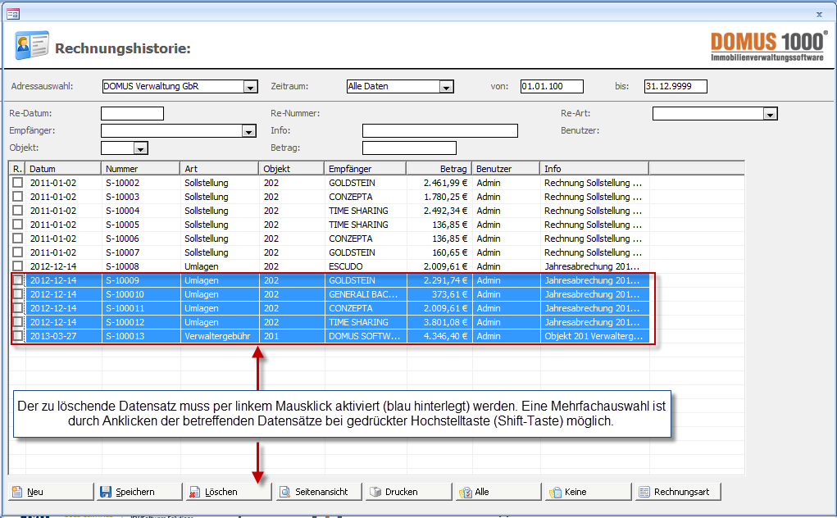Click the Objekt column header
Image resolution: width=837 pixels, height=518 pixels.
[x=292, y=169]
